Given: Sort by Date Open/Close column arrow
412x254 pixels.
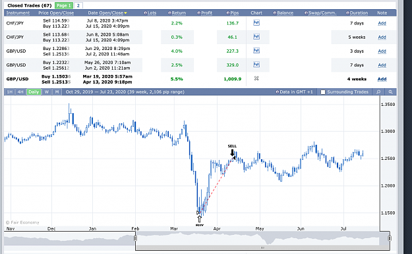Looking at the screenshot, I should pyautogui.click(x=126, y=13).
